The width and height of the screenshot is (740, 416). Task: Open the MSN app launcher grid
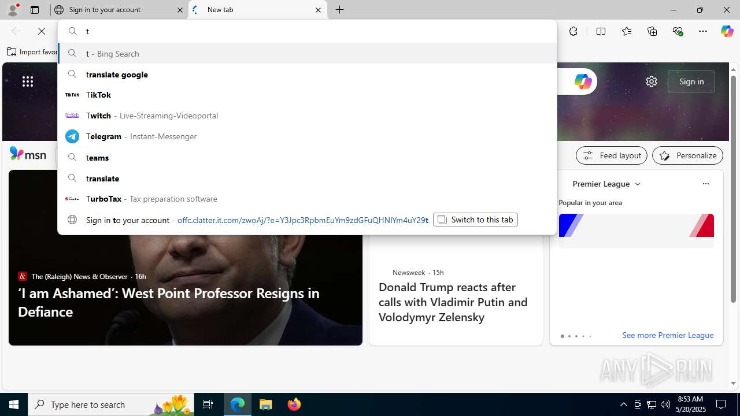[27, 81]
